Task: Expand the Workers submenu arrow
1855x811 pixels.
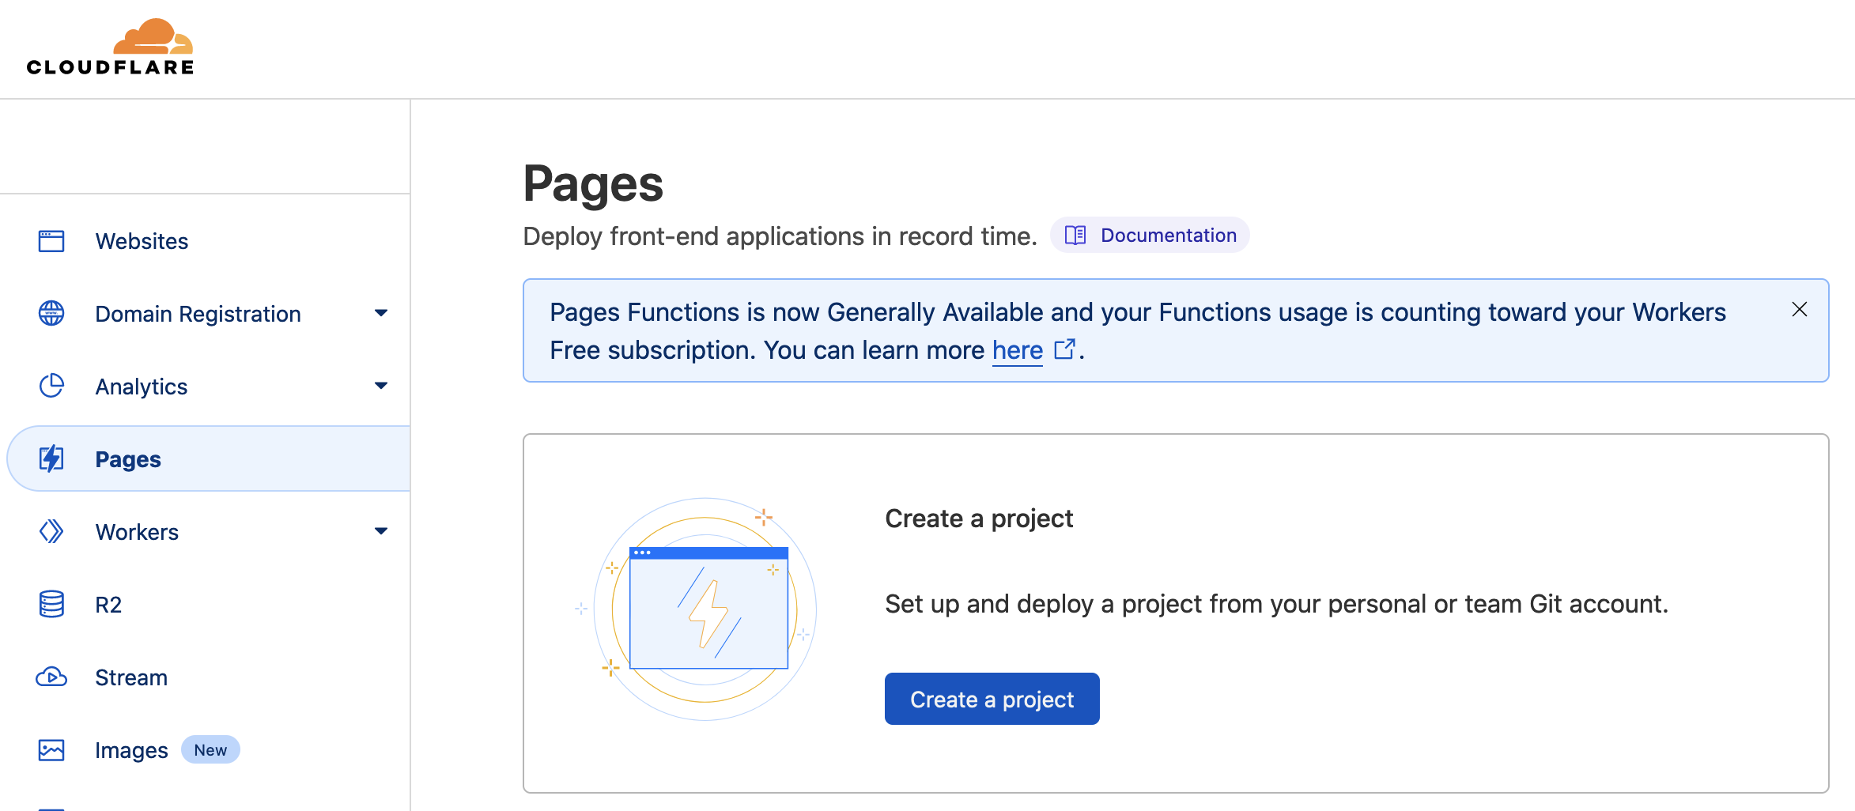Action: click(x=381, y=531)
